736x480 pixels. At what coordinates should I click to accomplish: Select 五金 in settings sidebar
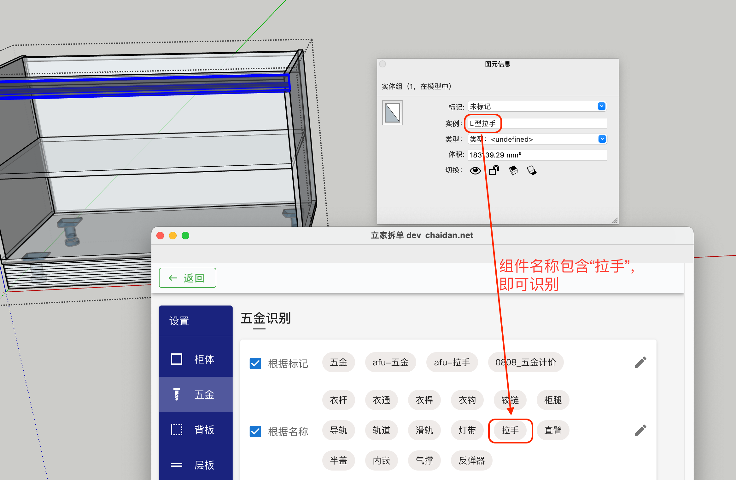[x=196, y=394]
